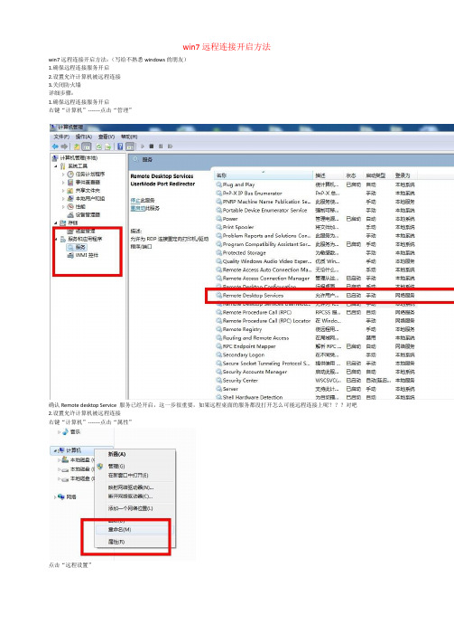
Task: Choose 属性(R) in the context menu
Action: [x=116, y=542]
